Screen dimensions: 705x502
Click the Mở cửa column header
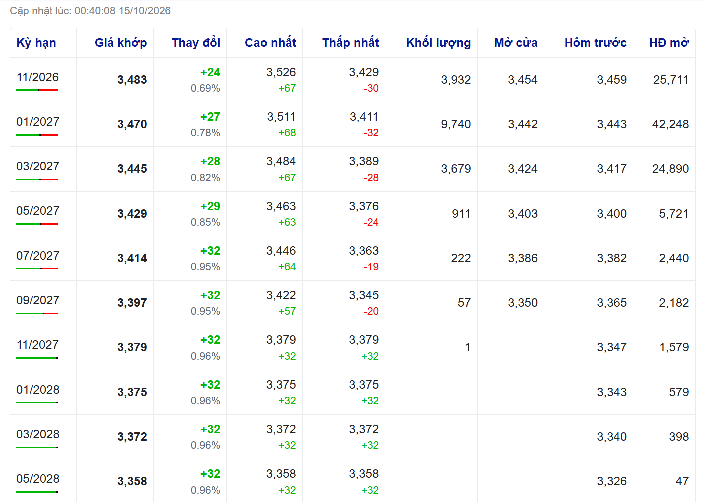(x=516, y=43)
